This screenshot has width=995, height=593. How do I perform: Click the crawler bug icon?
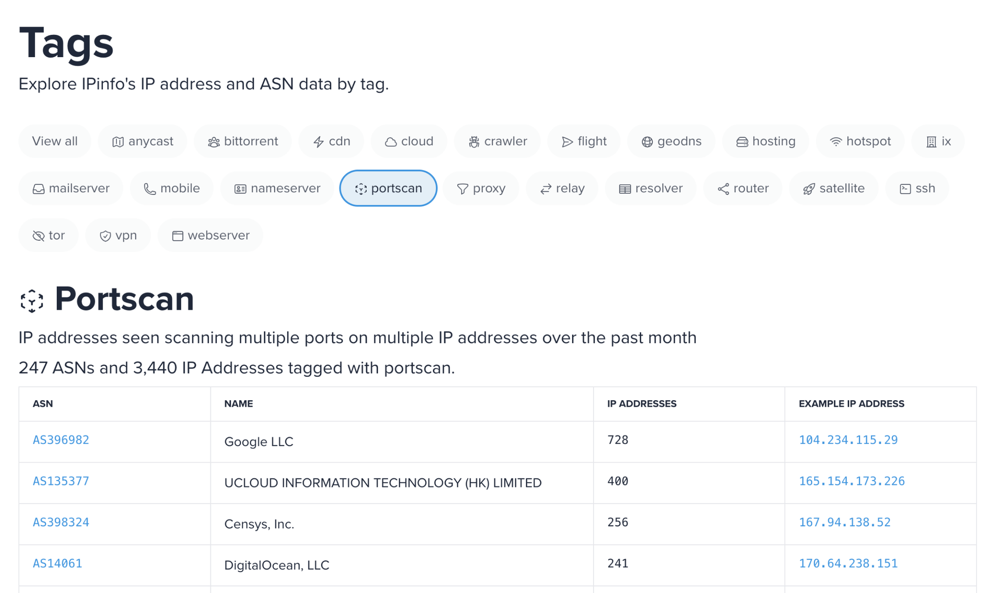coord(474,142)
